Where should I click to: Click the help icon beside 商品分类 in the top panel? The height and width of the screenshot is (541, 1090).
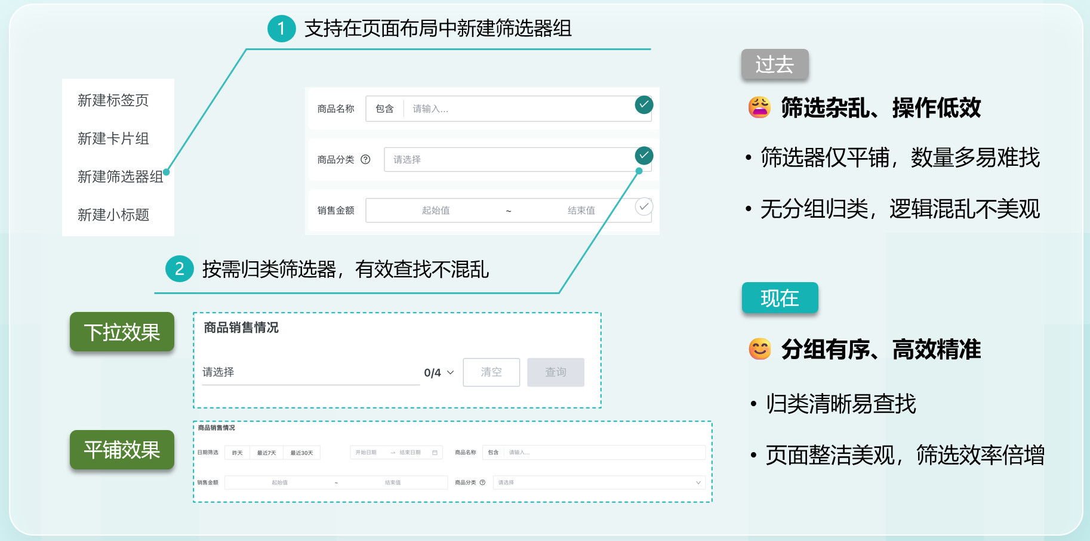tap(366, 159)
